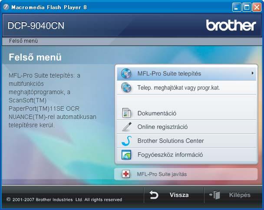The height and width of the screenshot is (210, 264).
Task: Click the Flash Player icon in the title bar
Action: point(6,7)
